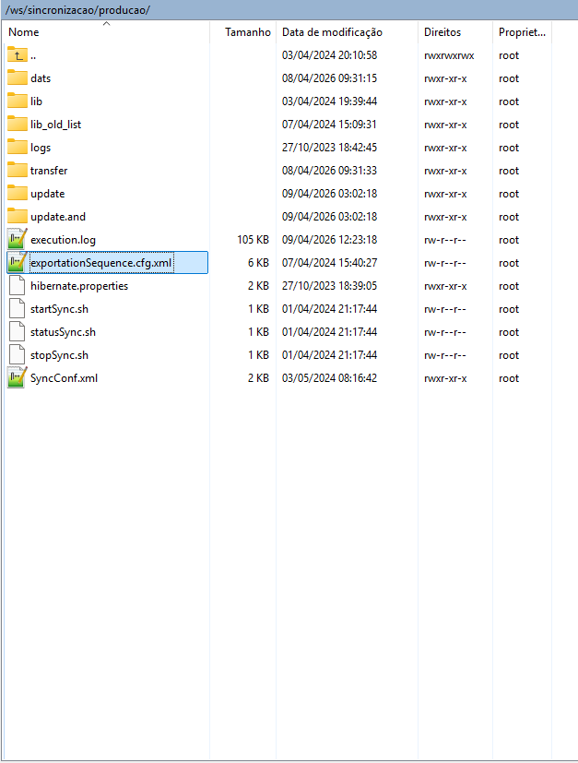Click the statusSync.sh file icon
This screenshot has height=763, width=578.
point(18,332)
